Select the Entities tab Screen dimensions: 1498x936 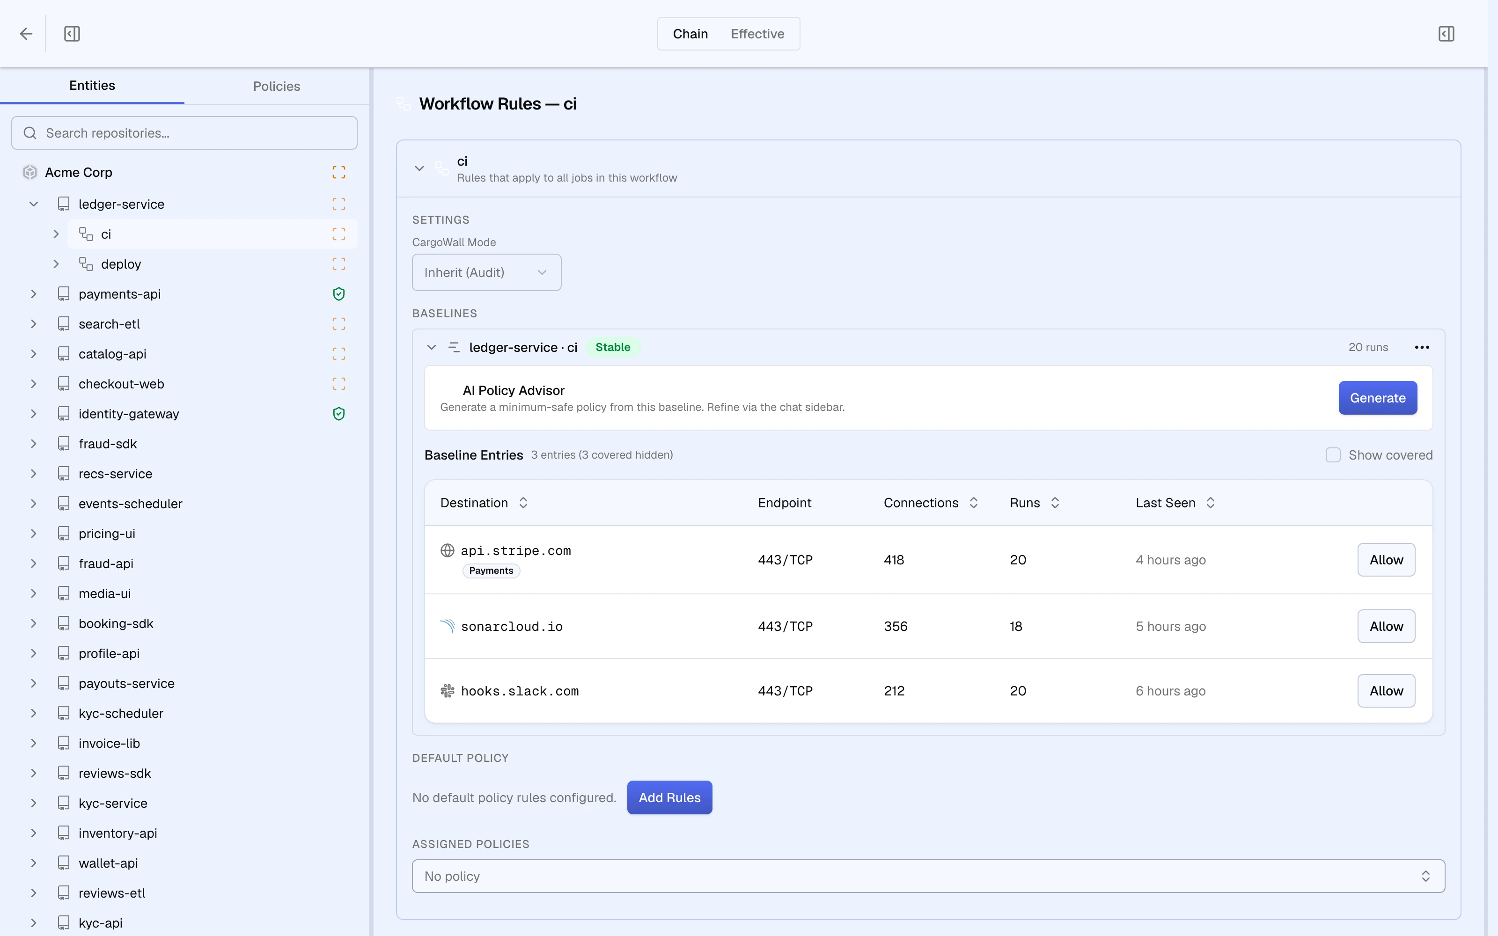(x=92, y=86)
